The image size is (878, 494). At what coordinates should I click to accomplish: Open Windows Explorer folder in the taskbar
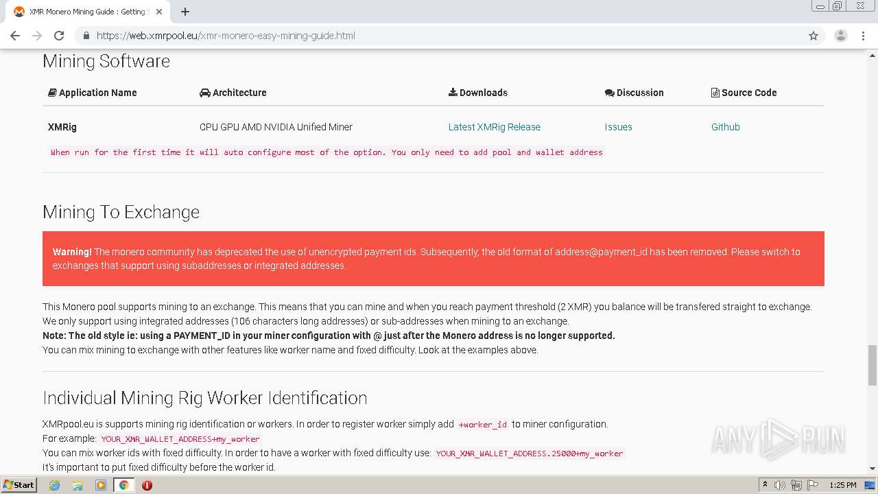pyautogui.click(x=78, y=485)
